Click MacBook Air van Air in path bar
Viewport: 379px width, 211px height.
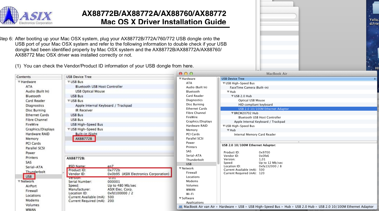click(x=199, y=207)
